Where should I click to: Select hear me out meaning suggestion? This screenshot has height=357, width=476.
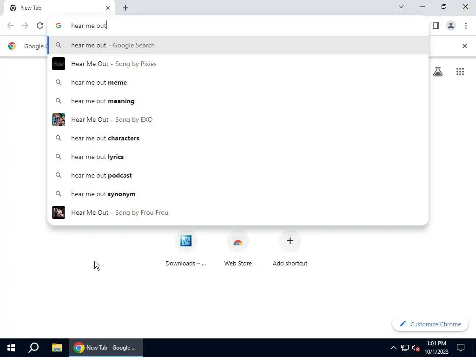coord(238,101)
